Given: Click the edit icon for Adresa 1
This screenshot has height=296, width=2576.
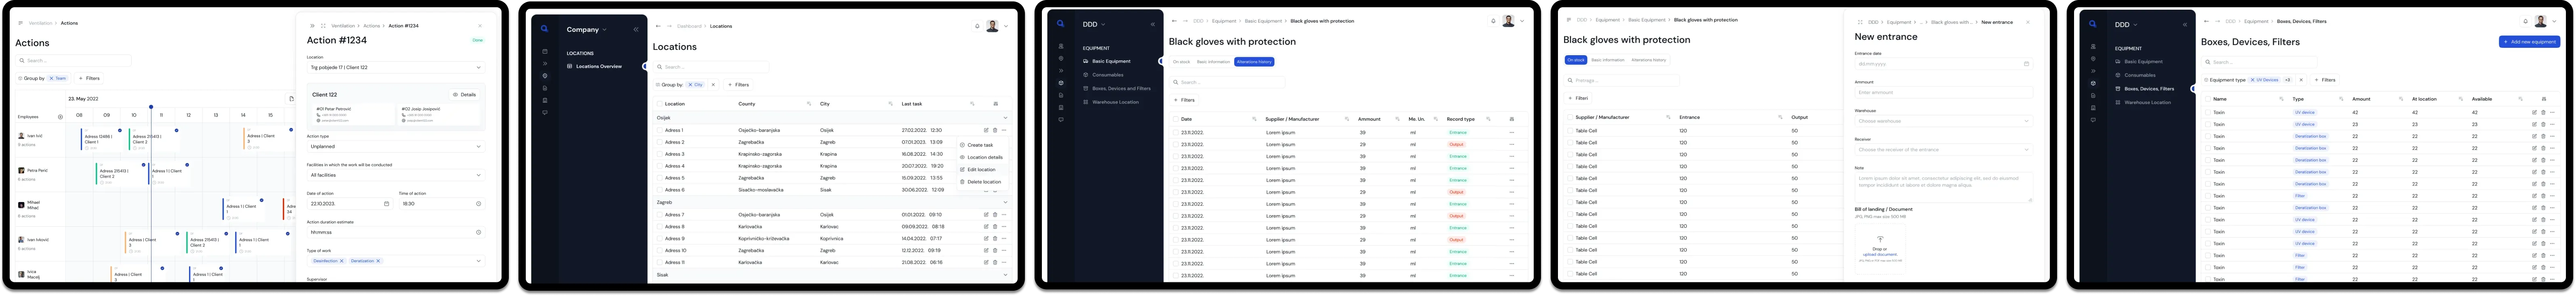Looking at the screenshot, I should [x=986, y=130].
